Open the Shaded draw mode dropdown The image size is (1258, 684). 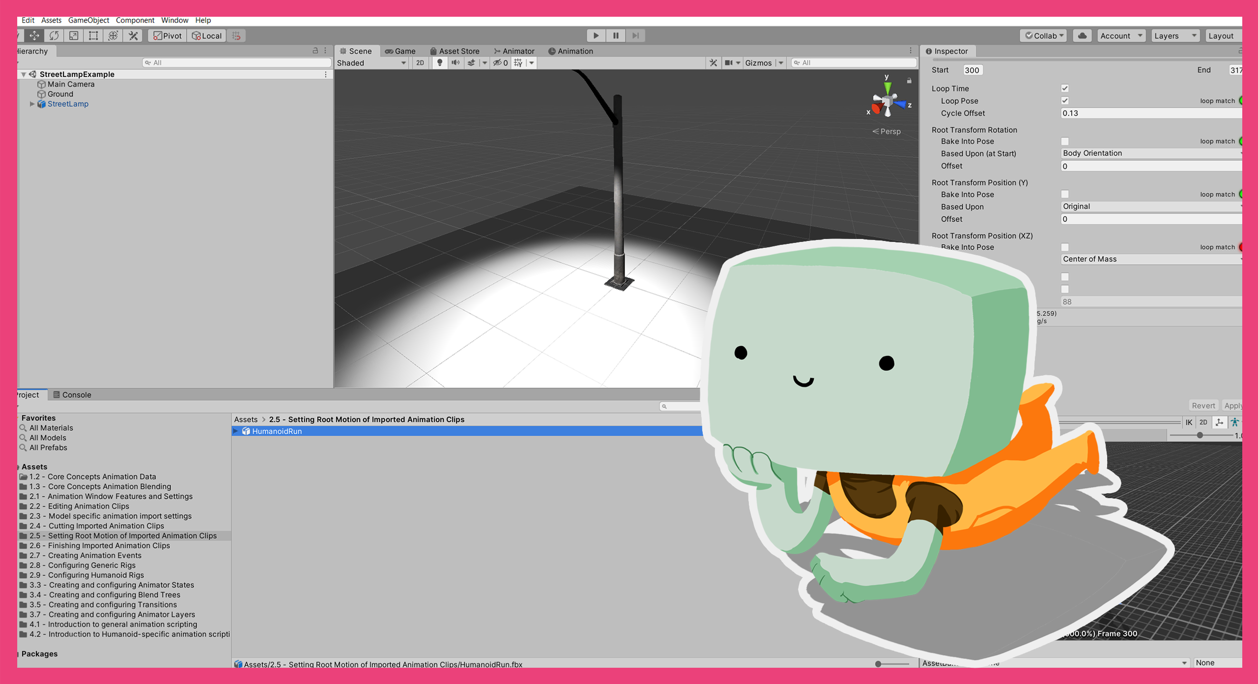372,62
